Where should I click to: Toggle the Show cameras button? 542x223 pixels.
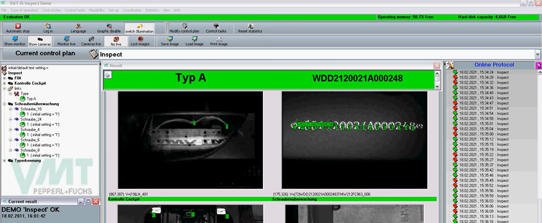[40, 41]
